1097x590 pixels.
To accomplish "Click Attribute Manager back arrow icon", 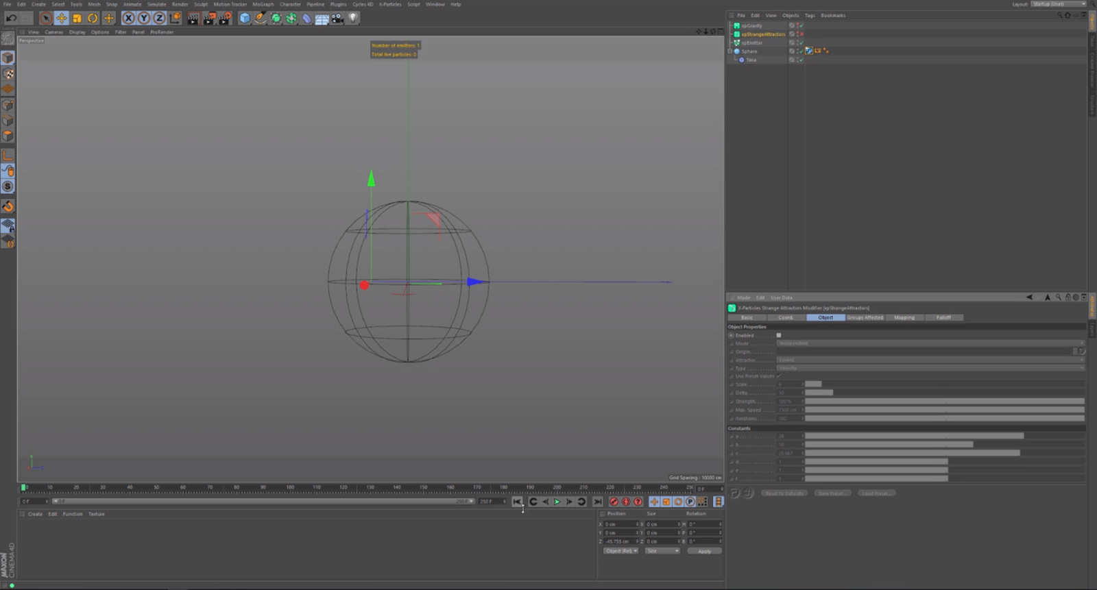I will 1029,297.
